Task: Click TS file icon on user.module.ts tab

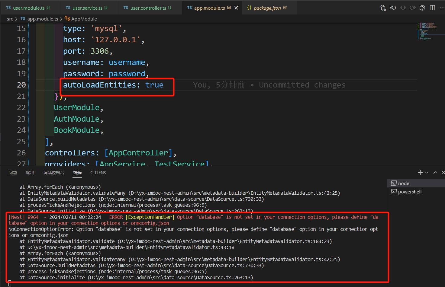Action: pyautogui.click(x=8, y=8)
